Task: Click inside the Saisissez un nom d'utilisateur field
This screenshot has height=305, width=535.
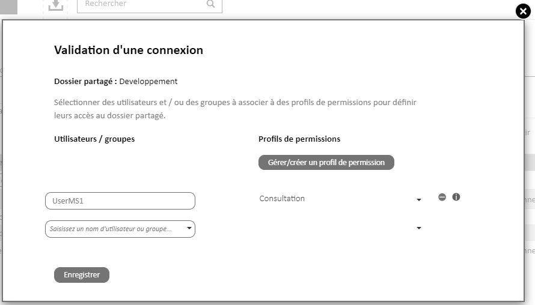Action: [116, 229]
